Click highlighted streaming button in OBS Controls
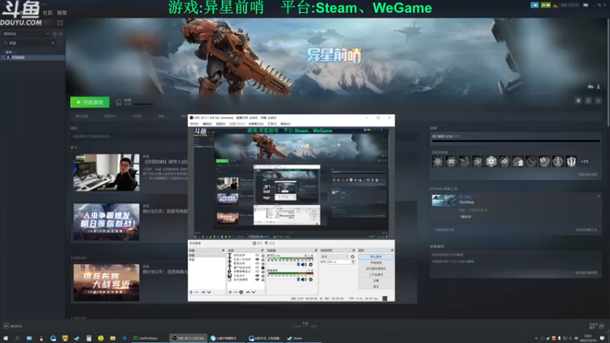 376,257
